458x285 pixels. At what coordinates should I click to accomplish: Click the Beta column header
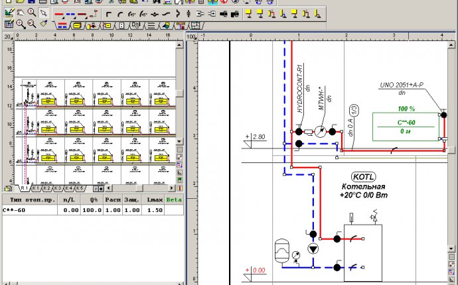click(174, 199)
